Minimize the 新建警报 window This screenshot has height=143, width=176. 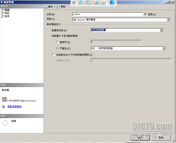tap(166, 2)
